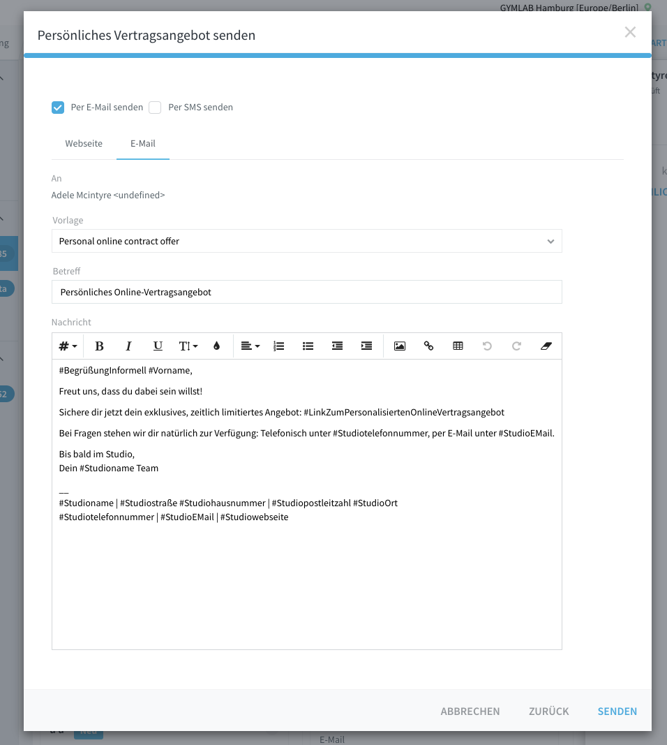Click the '#BegrüßungInformell #Vorname,' line
Viewport: 667px width, 745px height.
[126, 371]
